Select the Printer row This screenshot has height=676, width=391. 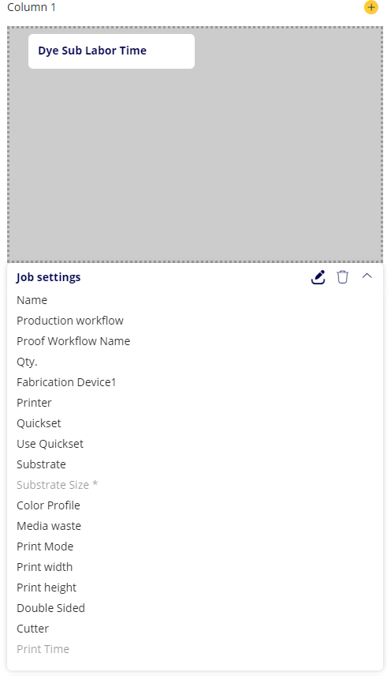pos(34,403)
